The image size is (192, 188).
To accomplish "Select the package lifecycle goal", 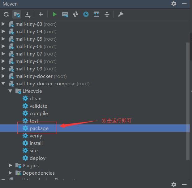I will [x=39, y=128].
